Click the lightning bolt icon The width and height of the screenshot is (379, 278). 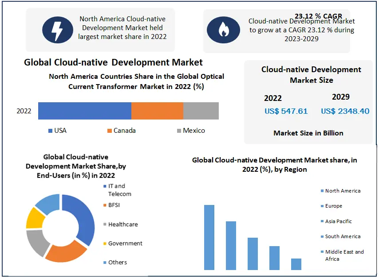tap(57, 30)
